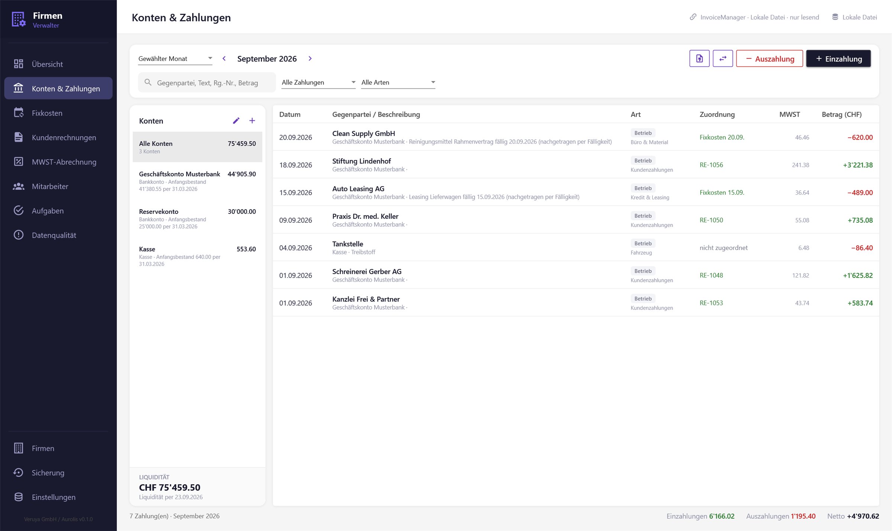The height and width of the screenshot is (531, 892).
Task: Select the Reservekonto account in the list
Action: pos(197,218)
